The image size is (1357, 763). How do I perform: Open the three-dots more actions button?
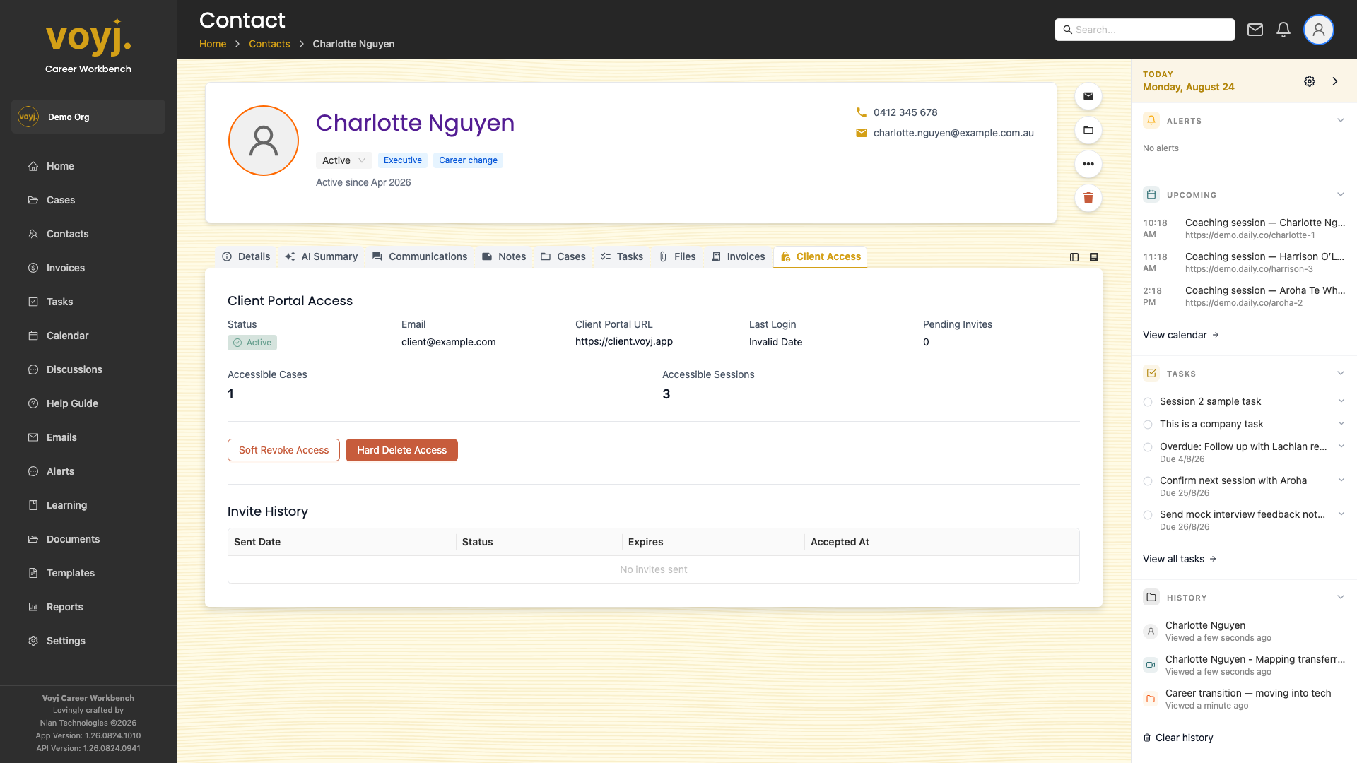point(1088,164)
